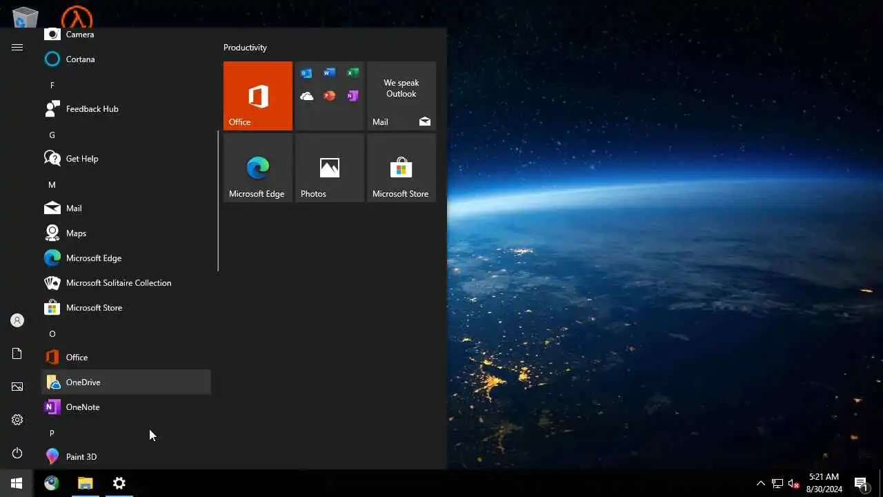Open the muted volume tray icon

tap(794, 483)
